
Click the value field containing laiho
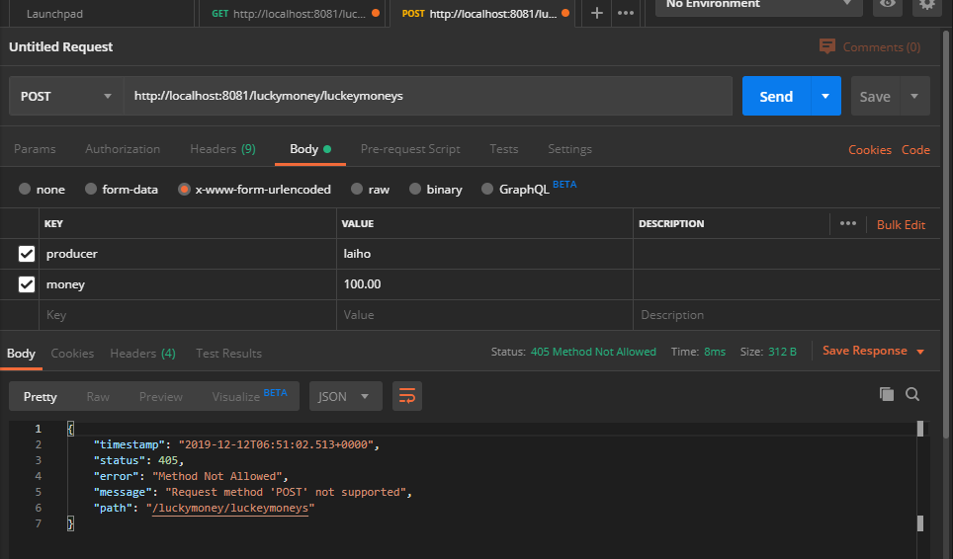[x=484, y=254]
